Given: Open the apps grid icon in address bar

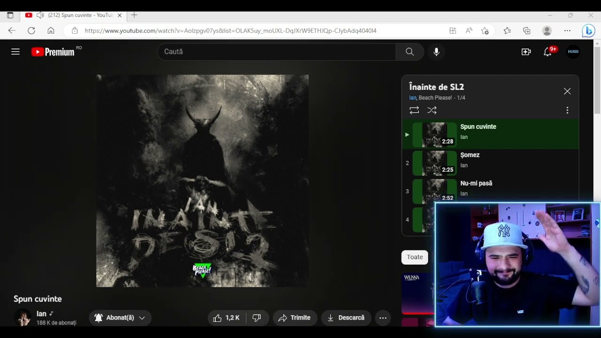Looking at the screenshot, I should [453, 31].
